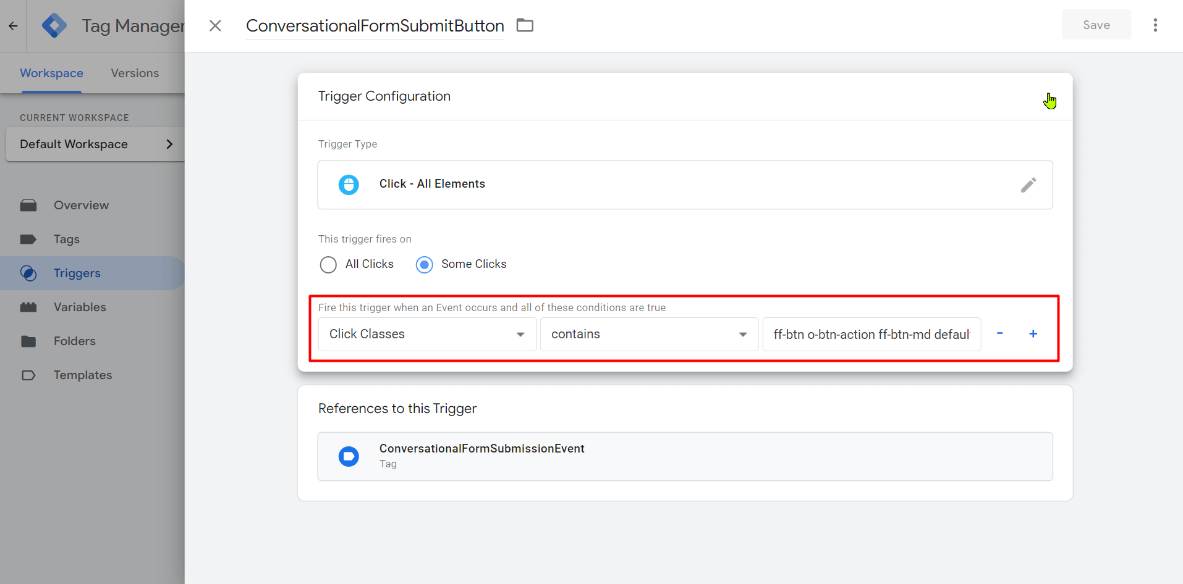Select the Some Clicks radio button
1183x584 pixels.
[424, 265]
